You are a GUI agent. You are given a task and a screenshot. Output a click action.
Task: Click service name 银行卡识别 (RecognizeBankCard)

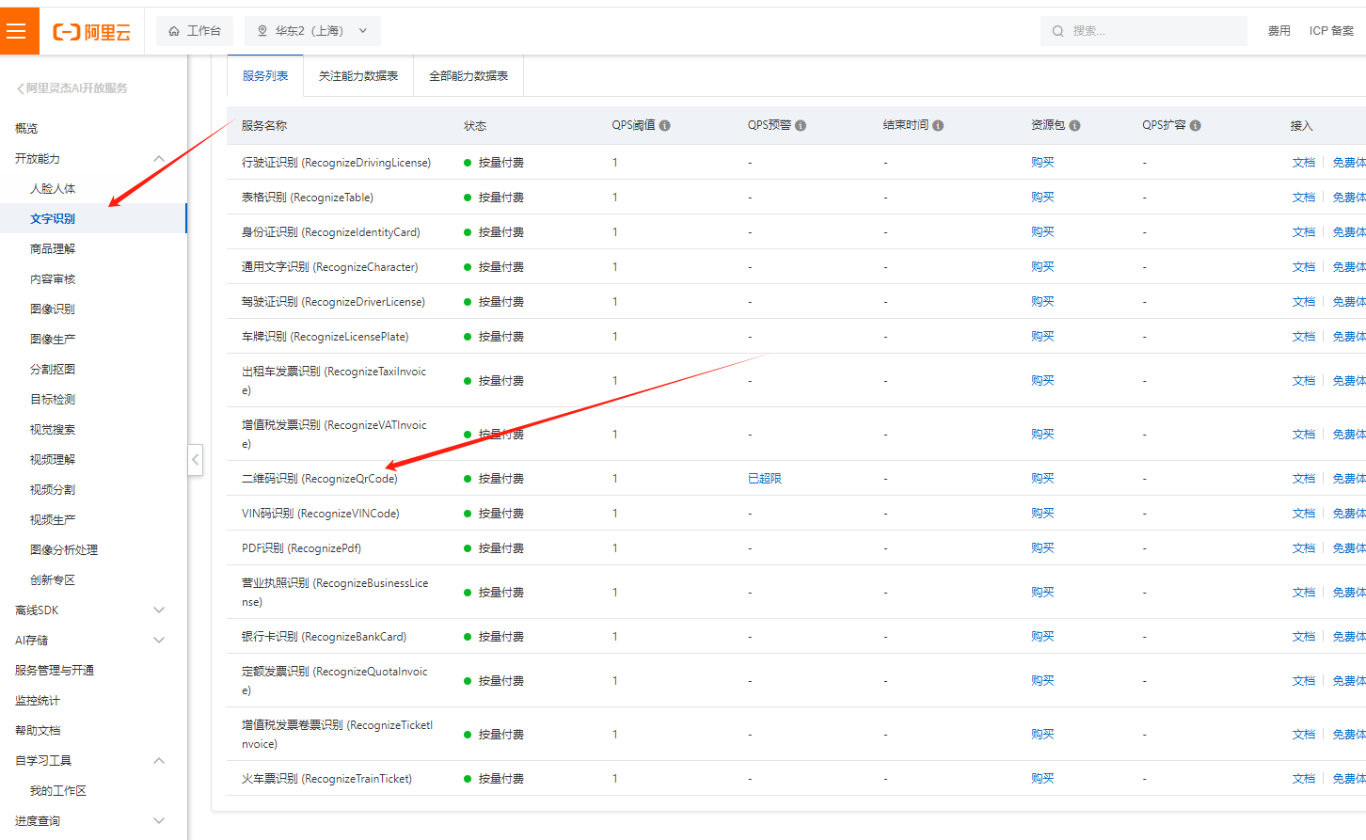click(325, 637)
